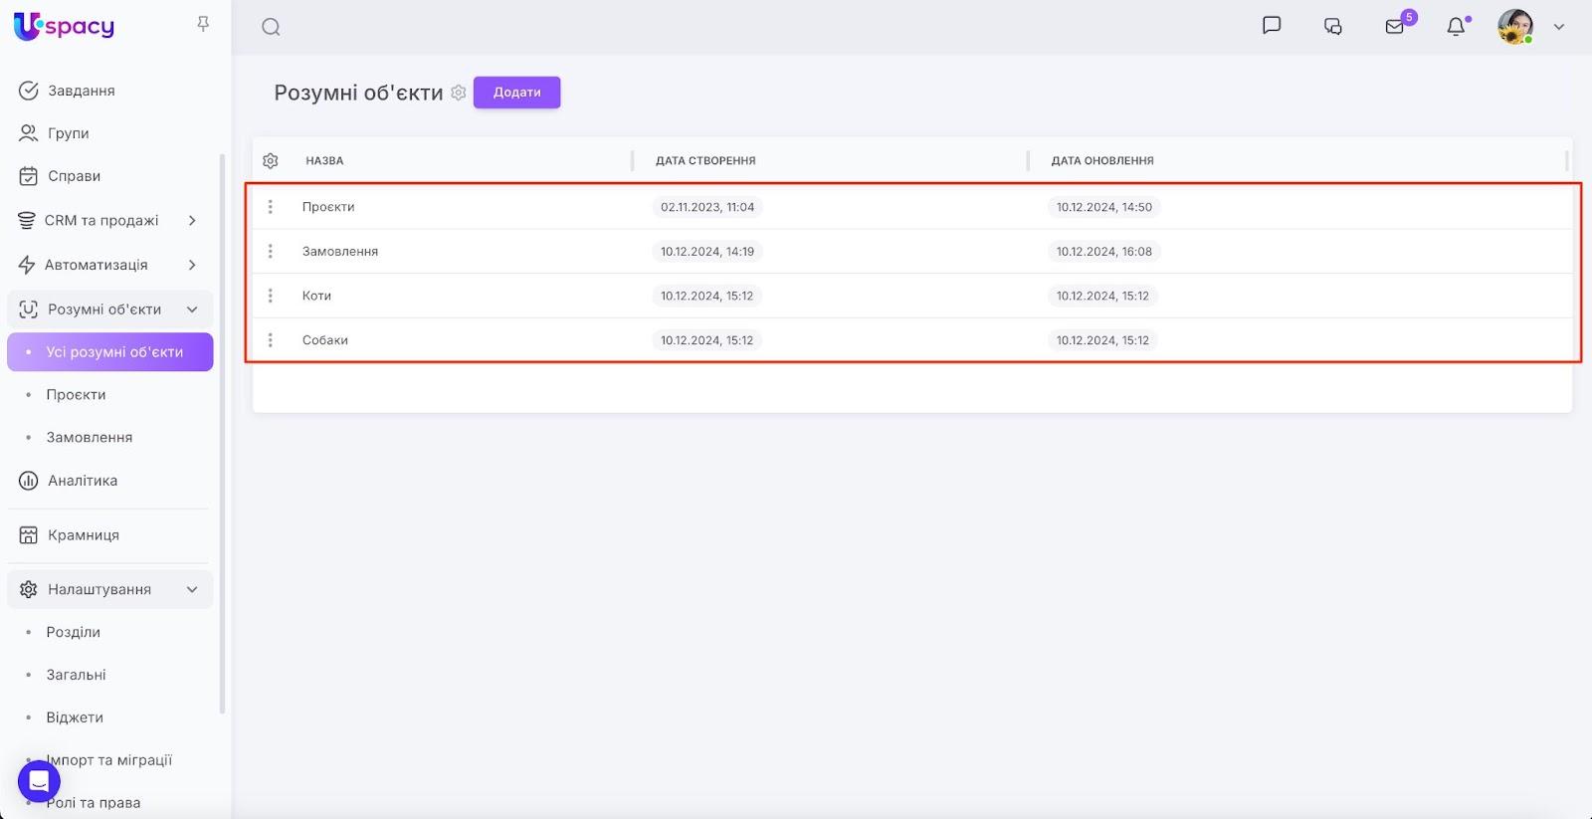
Task: Open the messenger chat bubble icon
Action: [1271, 26]
